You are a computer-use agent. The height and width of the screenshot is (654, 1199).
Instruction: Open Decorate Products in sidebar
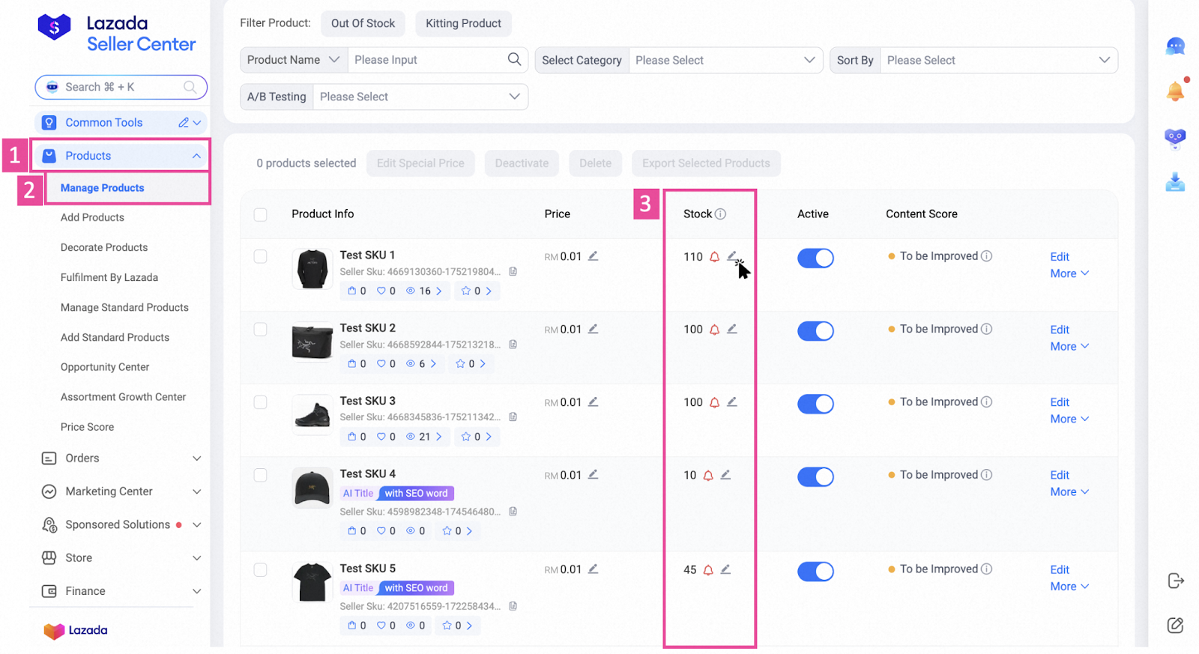(x=104, y=247)
